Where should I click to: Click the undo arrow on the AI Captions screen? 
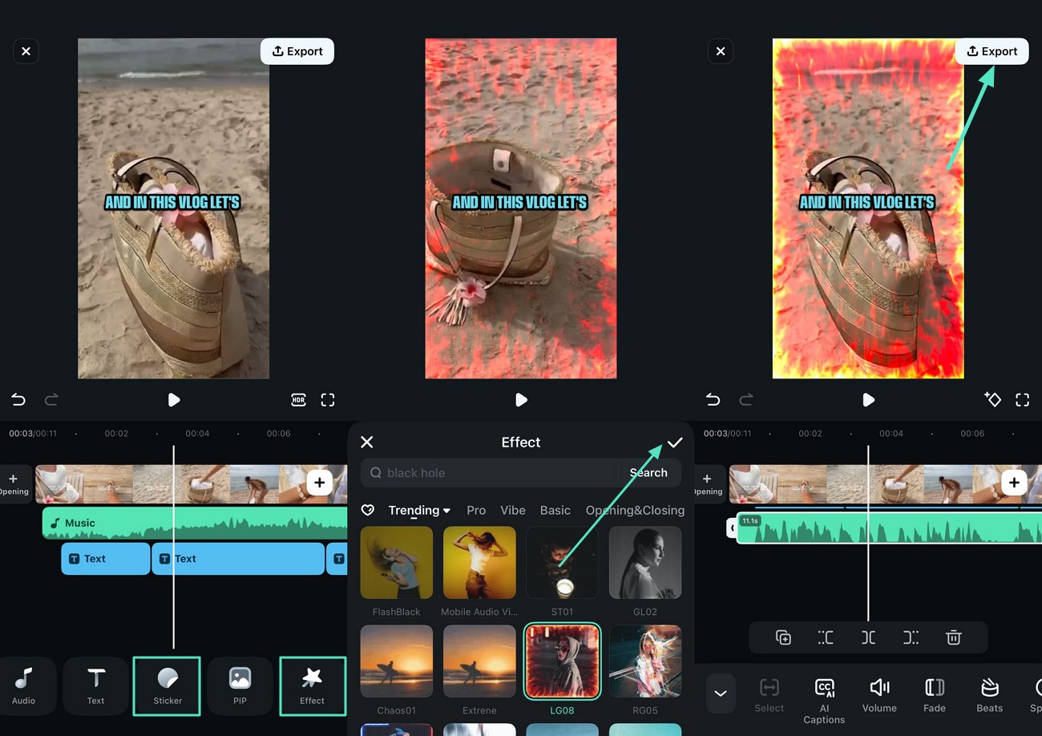[713, 400]
